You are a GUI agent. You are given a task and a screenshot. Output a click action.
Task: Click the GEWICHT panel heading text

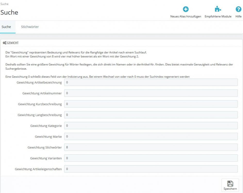tap(13, 43)
